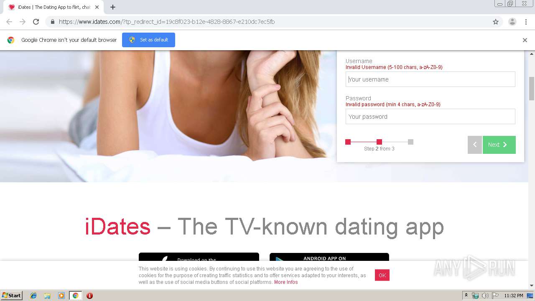Click the Action Center flag icon
Screen dimensions: 535x301
coord(495,296)
